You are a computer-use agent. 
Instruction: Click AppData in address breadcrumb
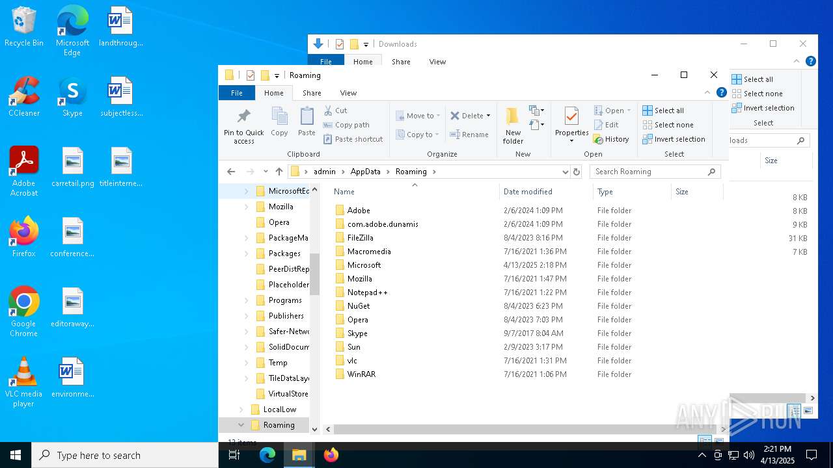coord(365,172)
